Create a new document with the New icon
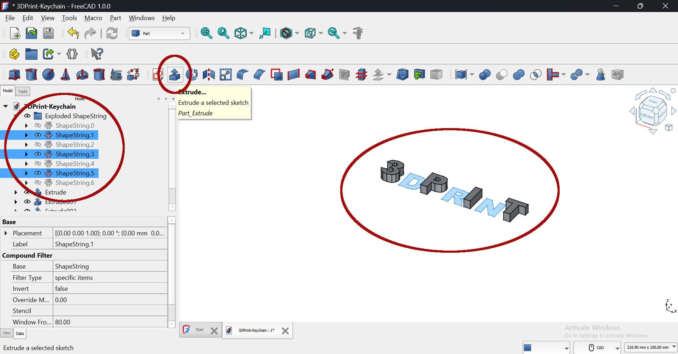The width and height of the screenshot is (678, 354). coord(15,33)
